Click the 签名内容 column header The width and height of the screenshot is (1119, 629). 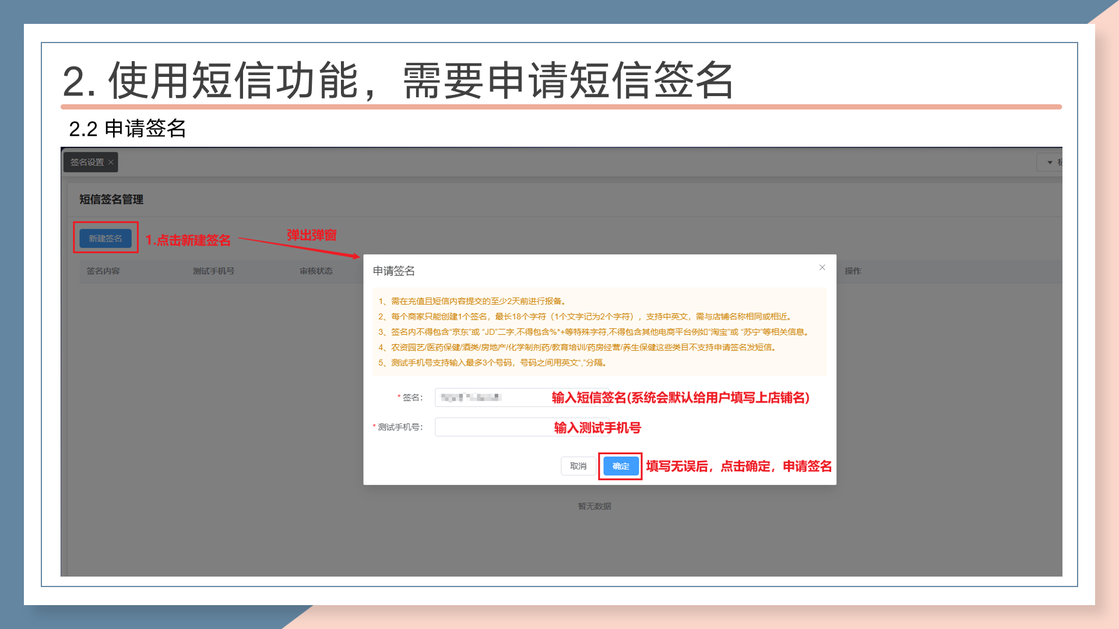(x=103, y=271)
